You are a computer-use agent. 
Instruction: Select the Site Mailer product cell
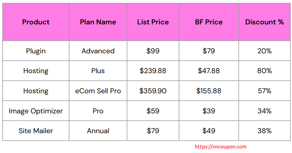36,131
